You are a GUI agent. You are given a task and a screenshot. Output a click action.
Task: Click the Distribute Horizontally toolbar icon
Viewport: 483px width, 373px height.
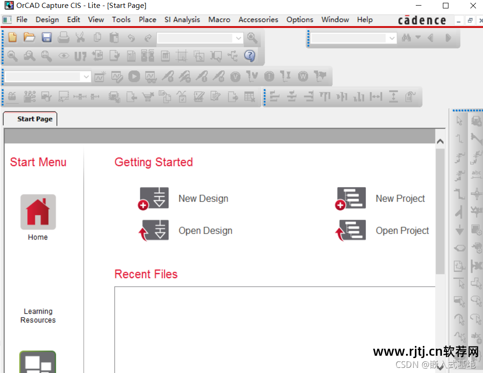pos(376,97)
